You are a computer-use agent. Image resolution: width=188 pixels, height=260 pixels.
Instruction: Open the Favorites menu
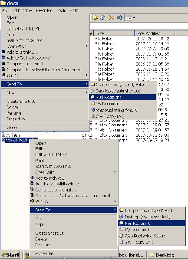tap(44, 10)
